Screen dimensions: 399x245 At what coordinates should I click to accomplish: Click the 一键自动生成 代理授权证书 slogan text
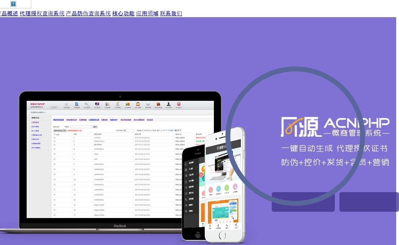[335, 148]
